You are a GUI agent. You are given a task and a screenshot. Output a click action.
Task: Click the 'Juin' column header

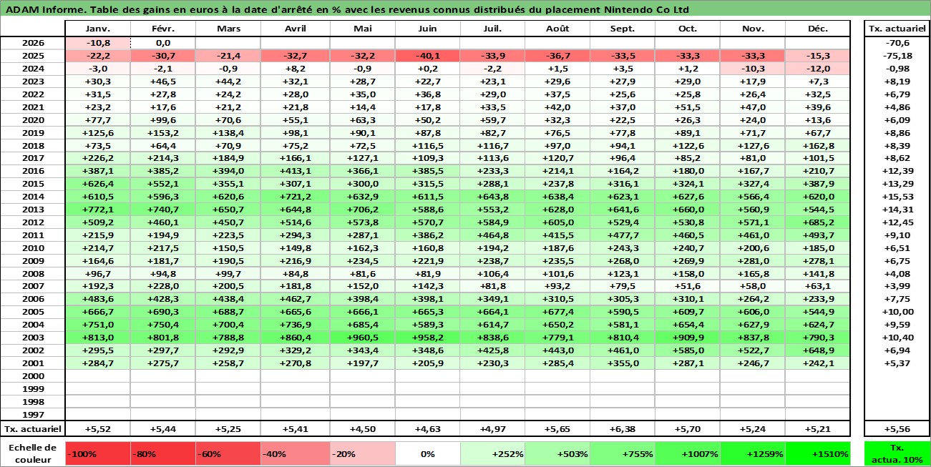click(427, 29)
